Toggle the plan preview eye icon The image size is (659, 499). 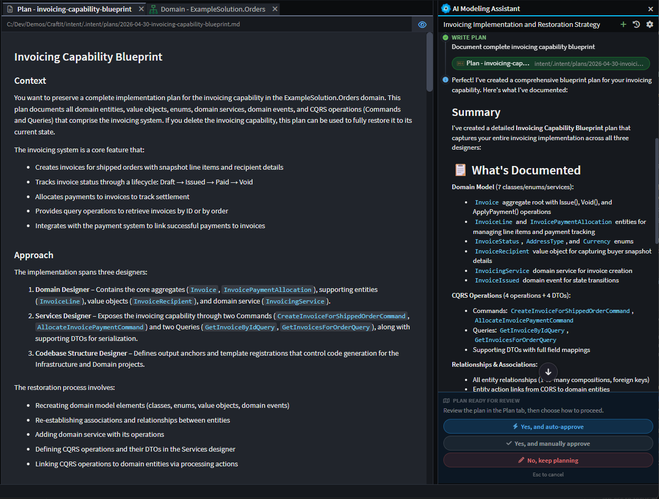(x=422, y=24)
